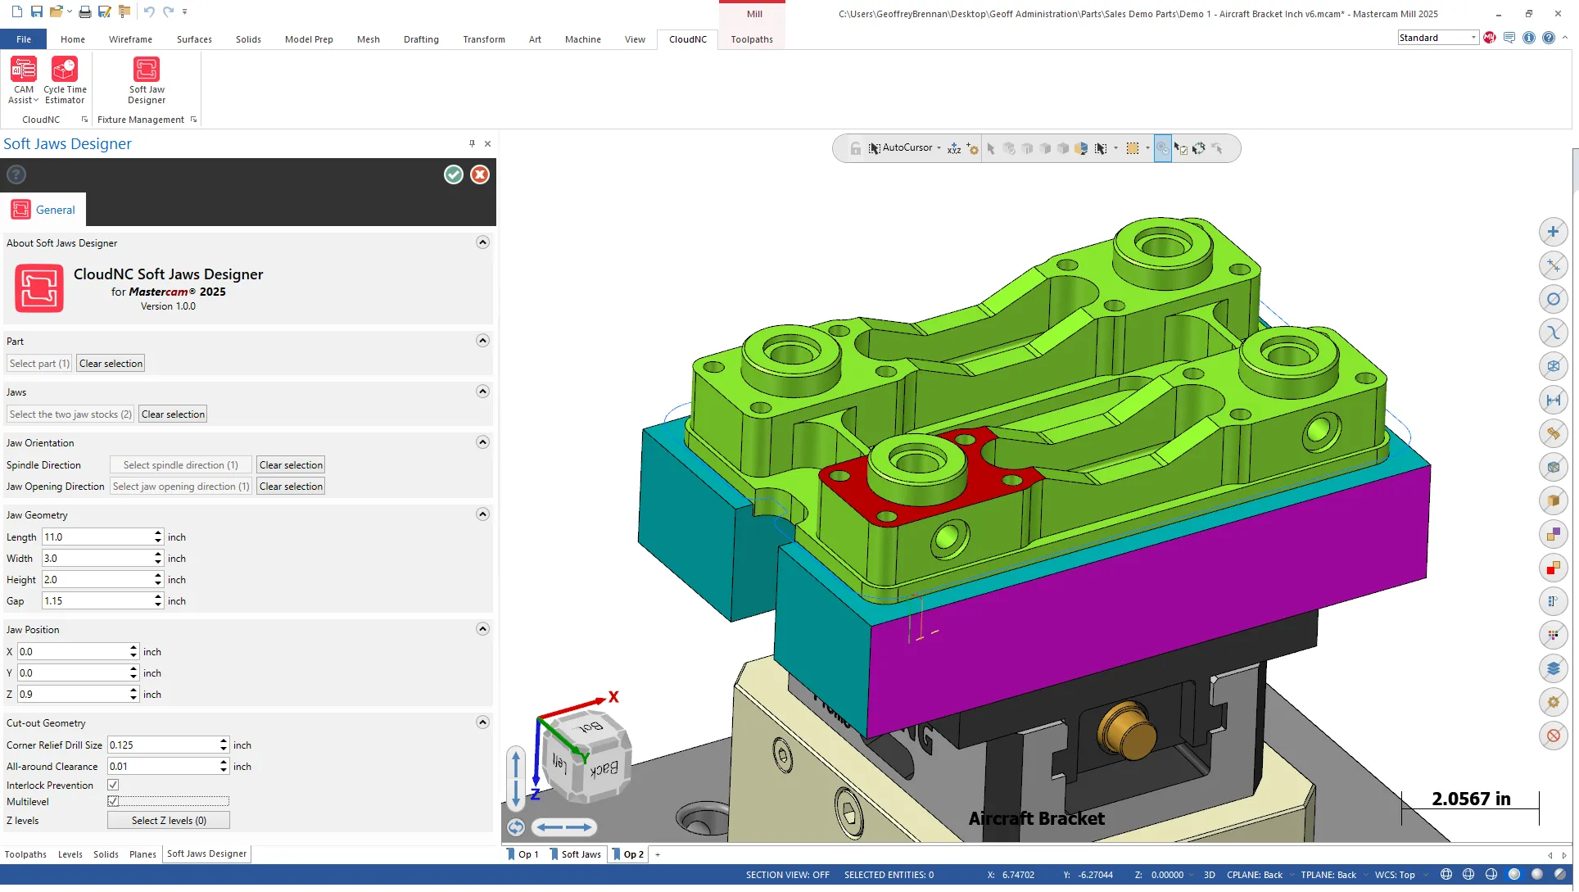
Task: Click the save file icon
Action: [37, 11]
